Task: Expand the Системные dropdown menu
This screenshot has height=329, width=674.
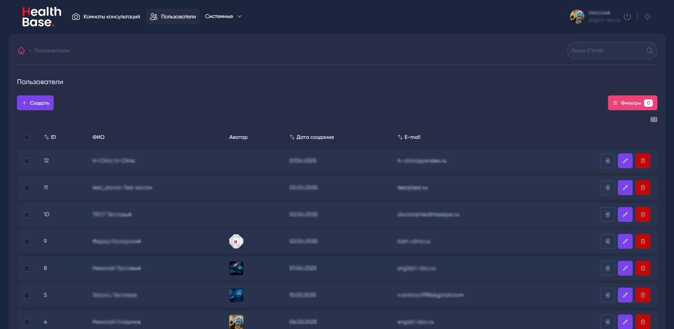Action: 223,17
